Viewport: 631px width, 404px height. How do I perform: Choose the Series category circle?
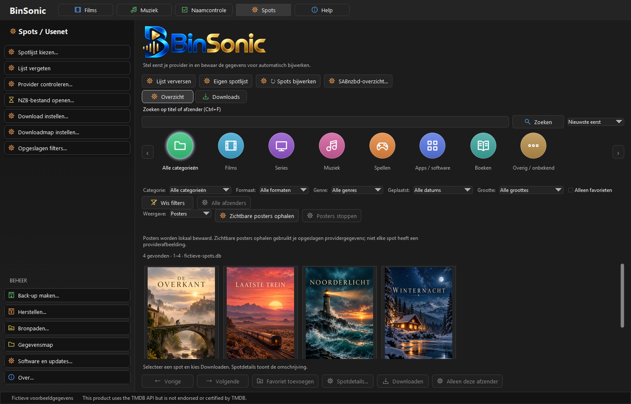[x=281, y=146]
